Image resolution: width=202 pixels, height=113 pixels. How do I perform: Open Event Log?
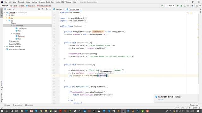[194, 105]
